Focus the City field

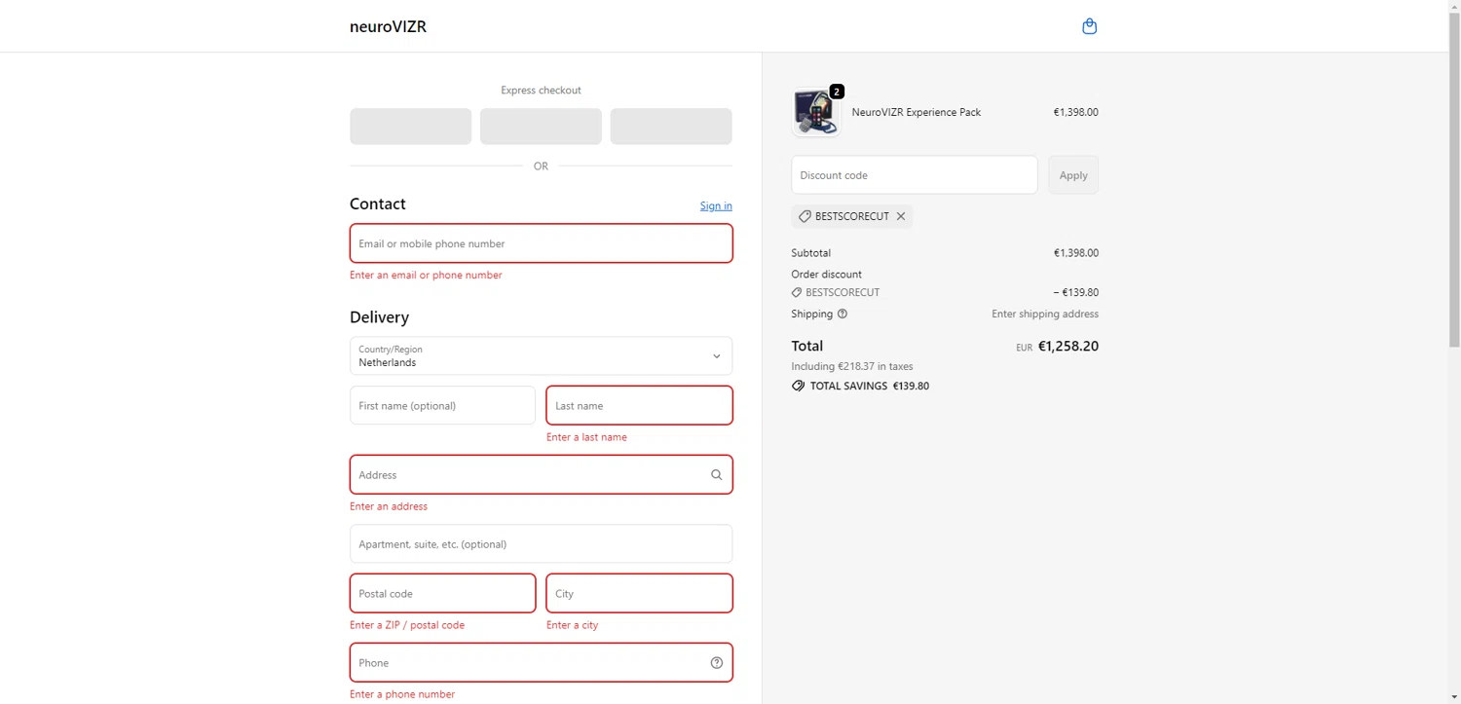(x=639, y=593)
